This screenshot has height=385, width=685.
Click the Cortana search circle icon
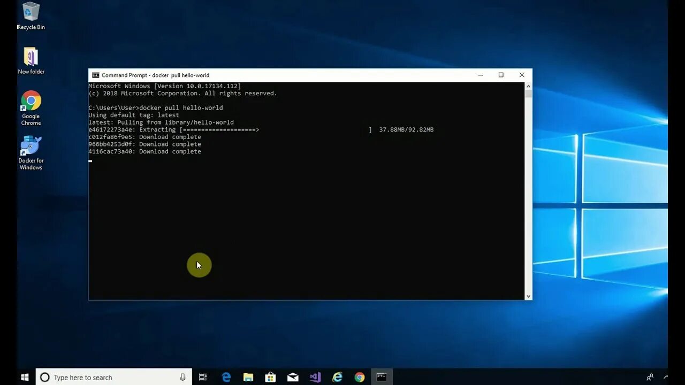[x=45, y=378]
